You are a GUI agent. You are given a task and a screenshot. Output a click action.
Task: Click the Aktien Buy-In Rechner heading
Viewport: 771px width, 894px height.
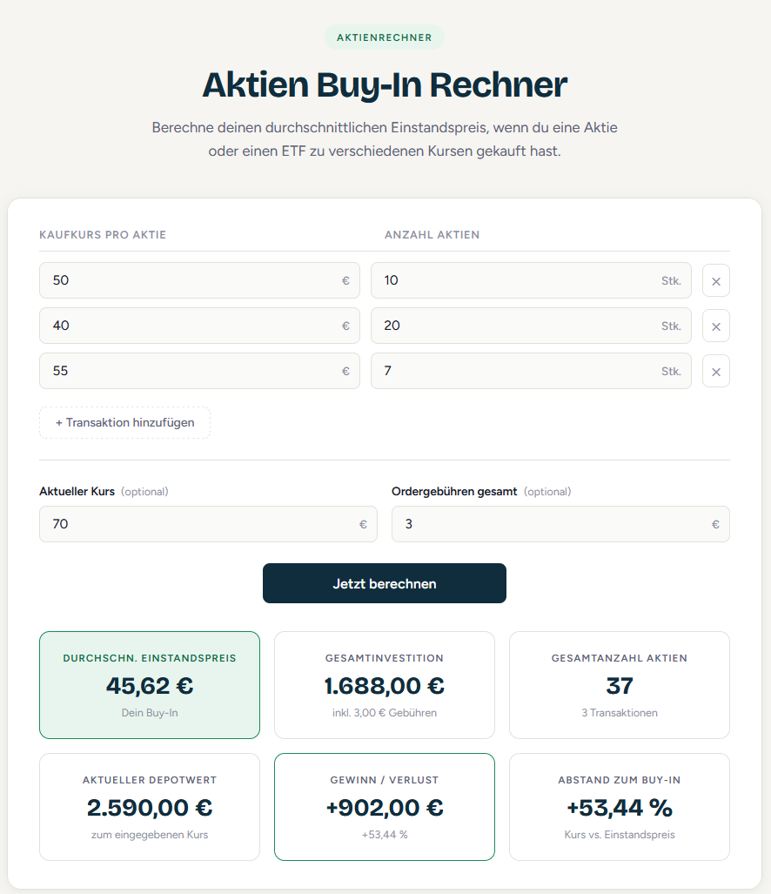[x=385, y=85]
